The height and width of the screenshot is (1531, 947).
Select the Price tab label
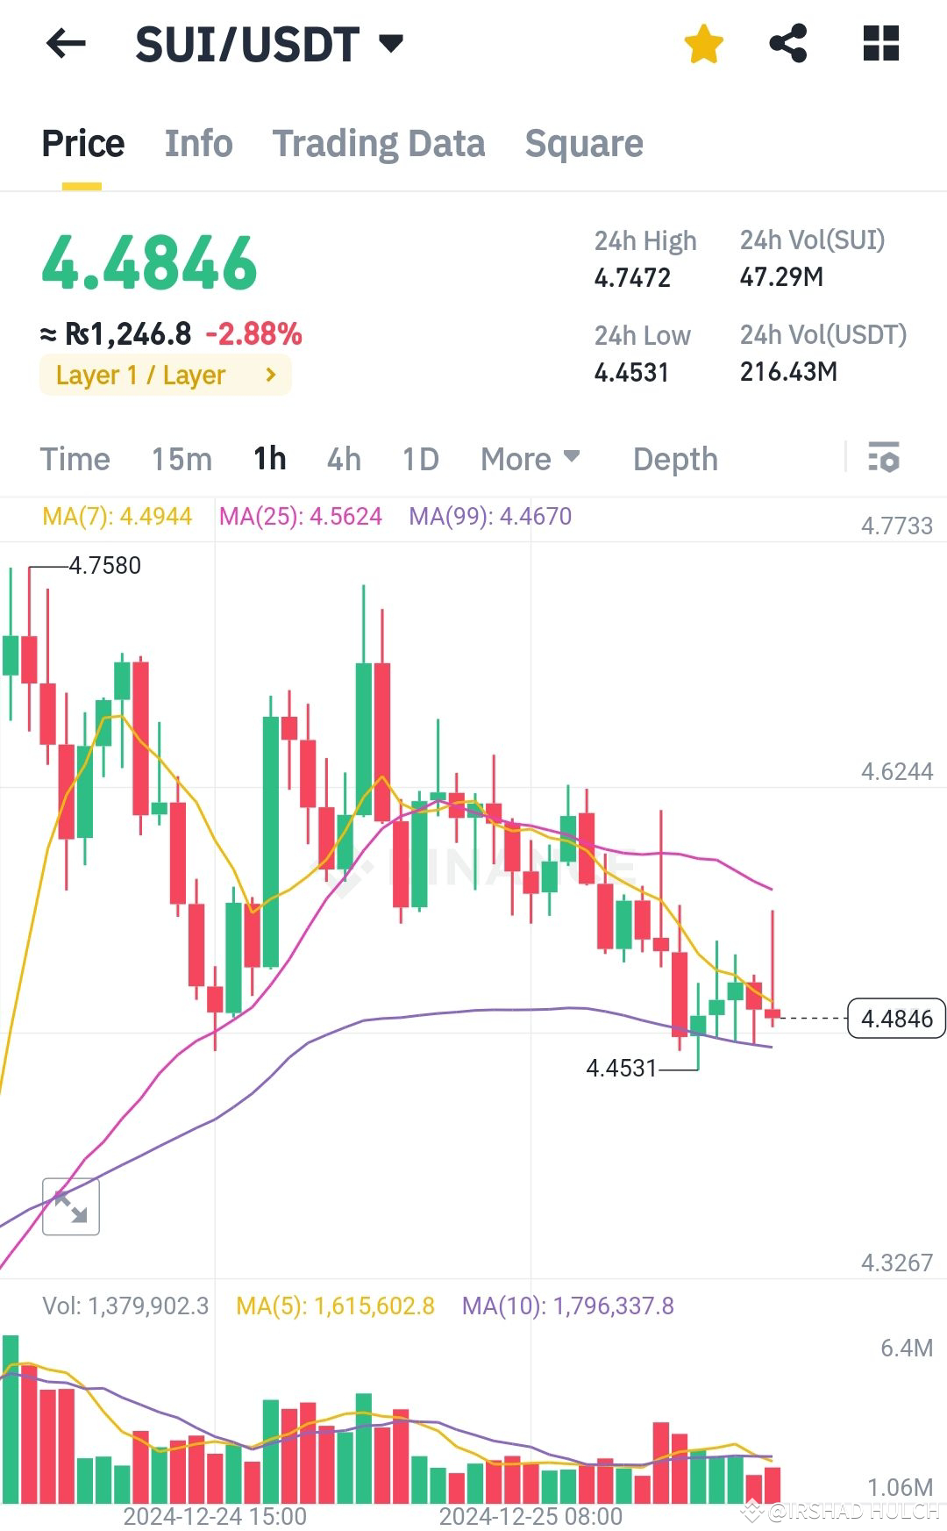coord(82,143)
